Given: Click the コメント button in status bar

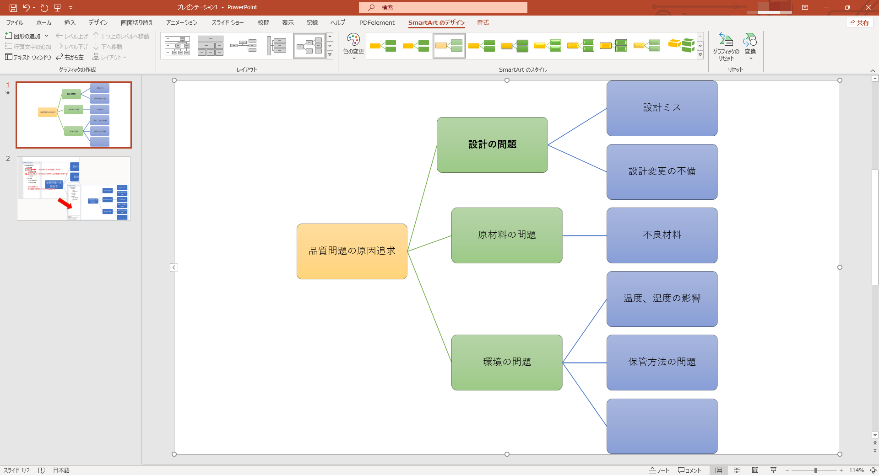Looking at the screenshot, I should point(689,470).
